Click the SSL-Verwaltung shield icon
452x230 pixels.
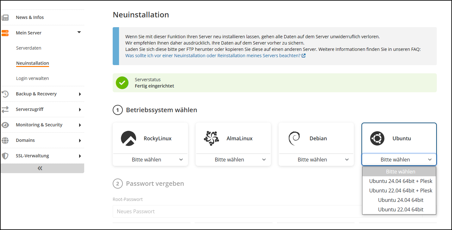(x=5, y=155)
